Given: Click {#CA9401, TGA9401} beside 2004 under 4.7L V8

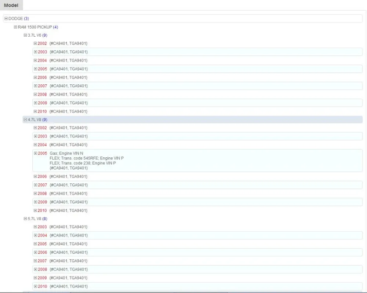Looking at the screenshot, I should coord(69,144).
